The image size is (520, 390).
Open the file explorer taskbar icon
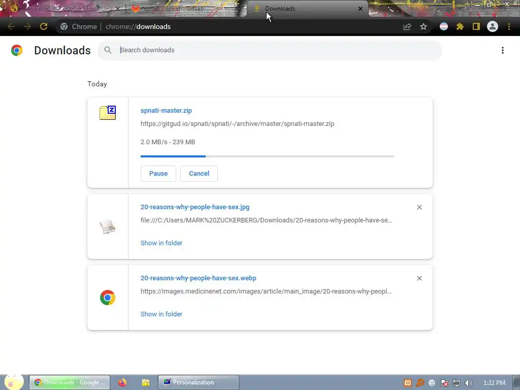pos(146,382)
